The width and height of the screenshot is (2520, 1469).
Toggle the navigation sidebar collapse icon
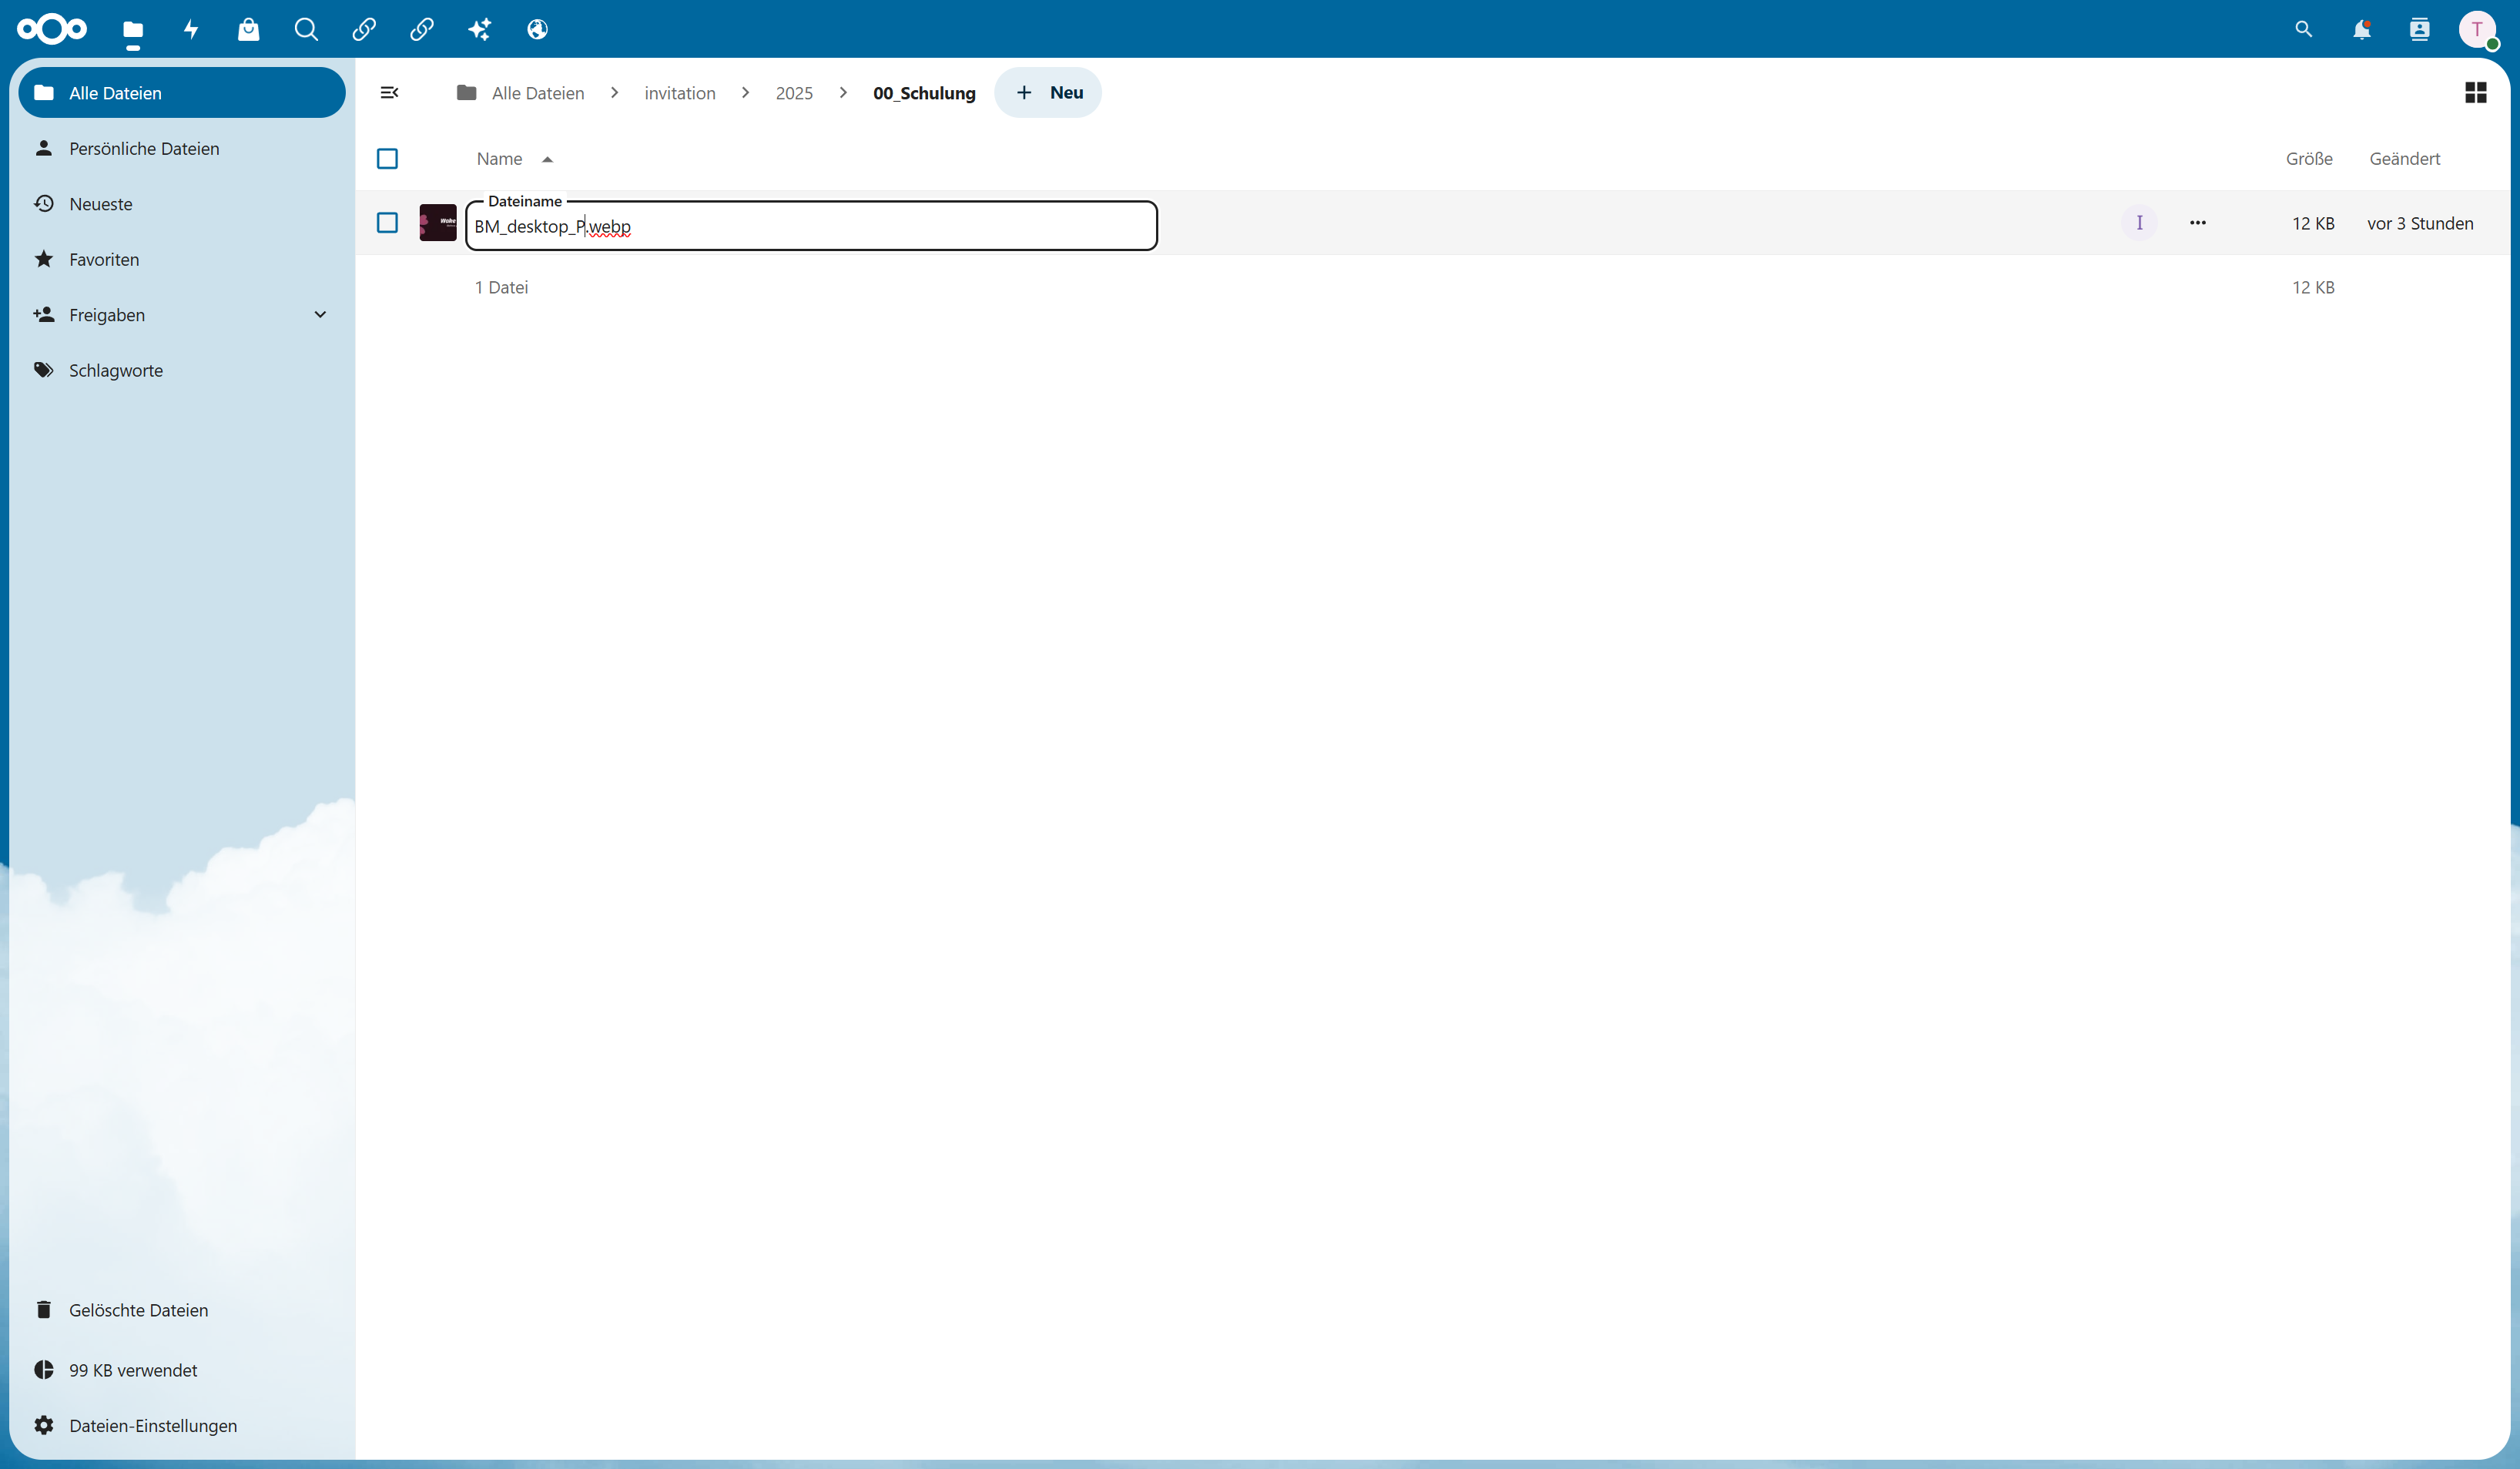(390, 93)
